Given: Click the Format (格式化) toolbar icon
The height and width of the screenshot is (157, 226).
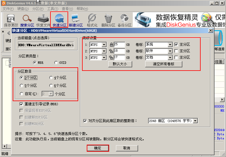Looking at the screenshot, I should (92, 21).
